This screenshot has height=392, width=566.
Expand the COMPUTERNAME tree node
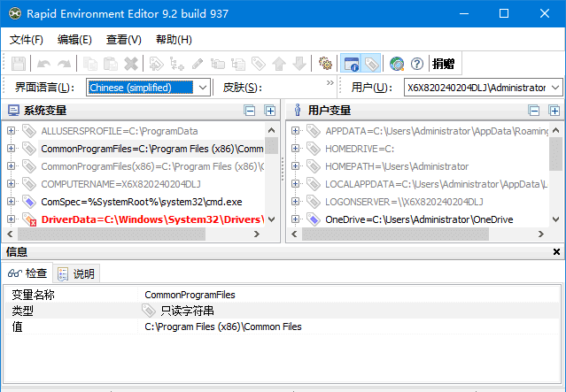click(x=12, y=183)
